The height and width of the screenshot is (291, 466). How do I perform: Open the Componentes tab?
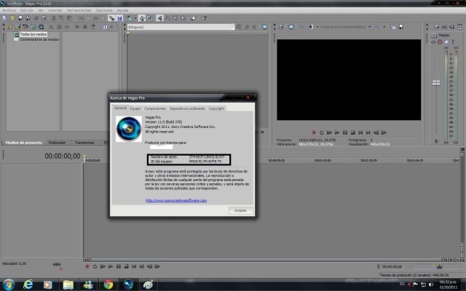point(155,108)
